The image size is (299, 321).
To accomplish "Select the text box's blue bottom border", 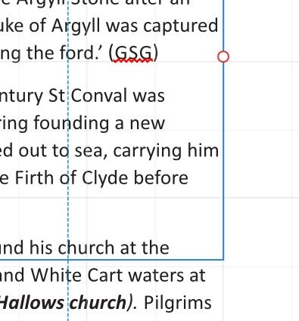I will click(111, 259).
